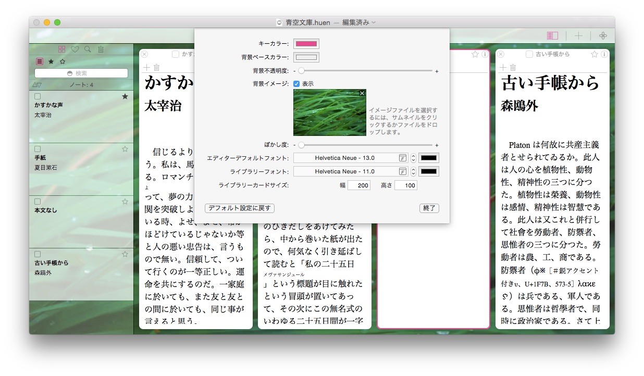This screenshot has height=376, width=644.
Task: Open the 背景ベースカラー color well
Action: tap(306, 57)
